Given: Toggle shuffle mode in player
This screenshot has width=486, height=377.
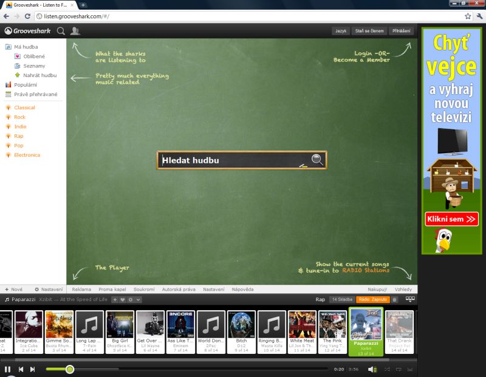Looking at the screenshot, I should click(387, 369).
